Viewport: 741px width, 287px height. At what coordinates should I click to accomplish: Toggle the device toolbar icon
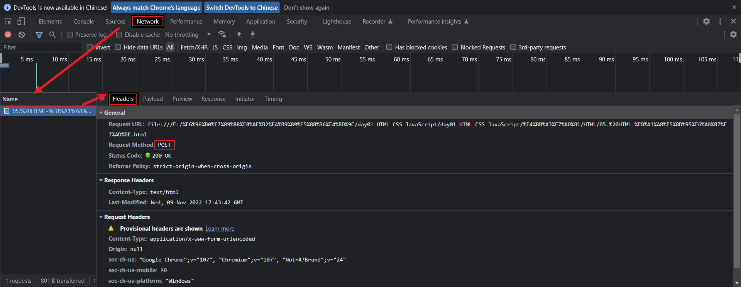pyautogui.click(x=21, y=22)
